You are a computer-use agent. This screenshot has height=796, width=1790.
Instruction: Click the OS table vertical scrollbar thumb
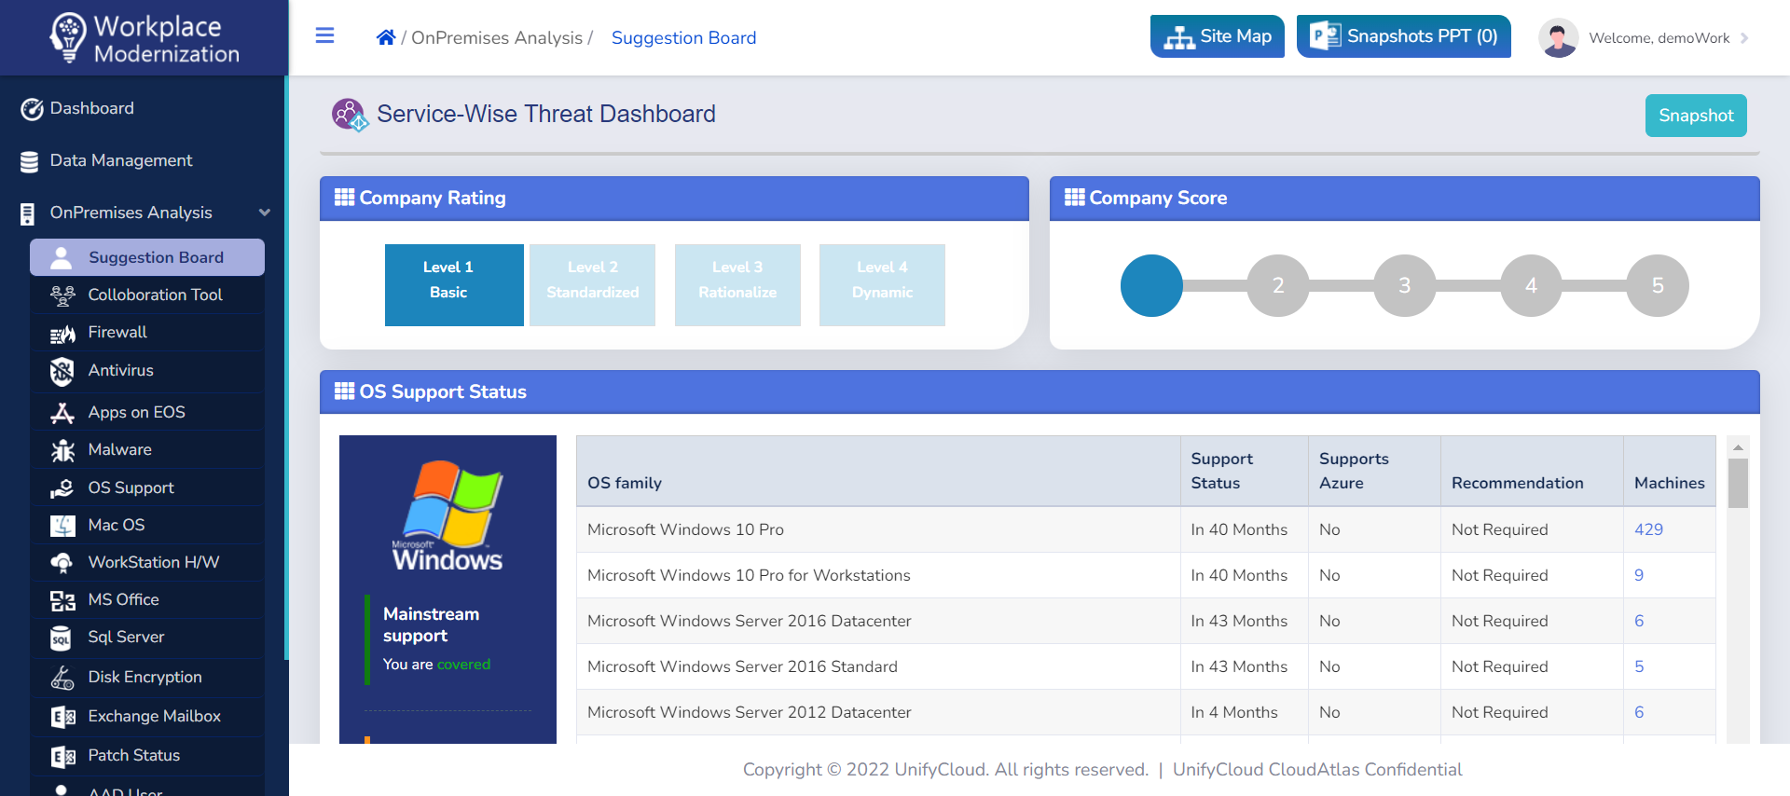pos(1738,483)
